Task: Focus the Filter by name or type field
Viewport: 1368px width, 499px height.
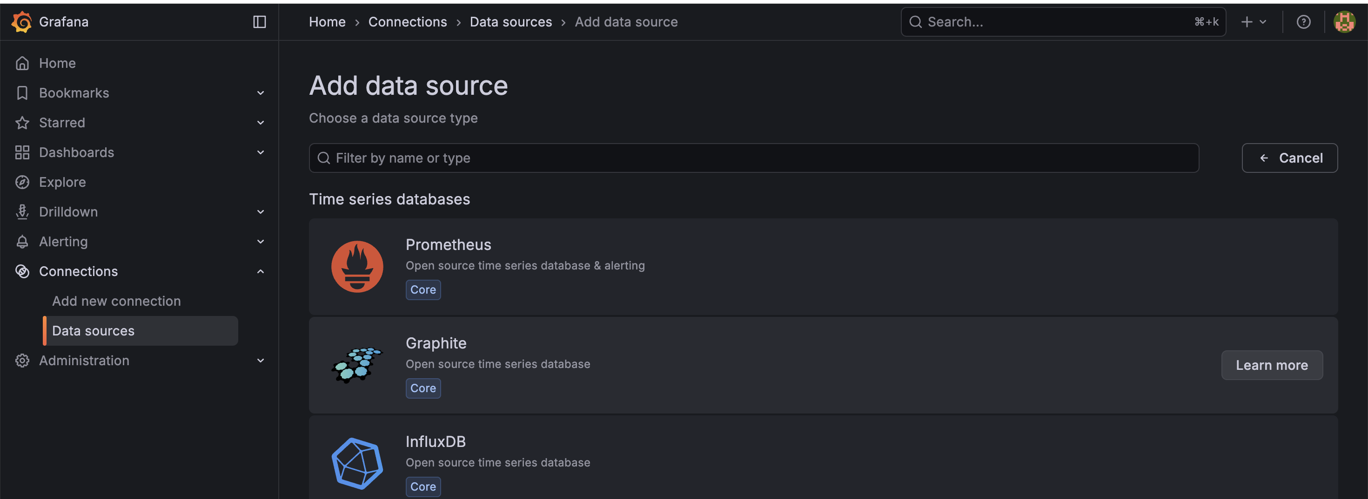Action: tap(754, 158)
